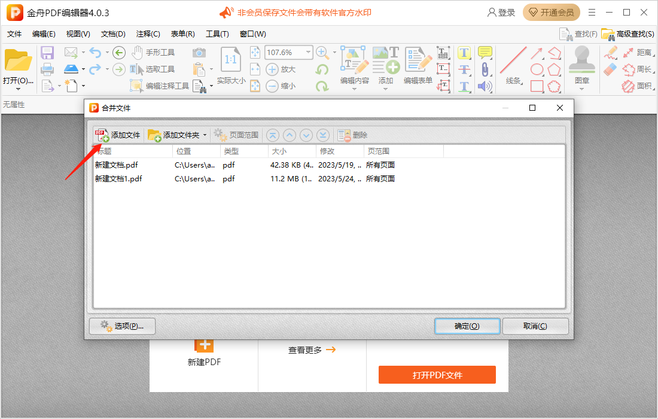
Task: Click 打开(O) folder icon
Action: pos(18,60)
